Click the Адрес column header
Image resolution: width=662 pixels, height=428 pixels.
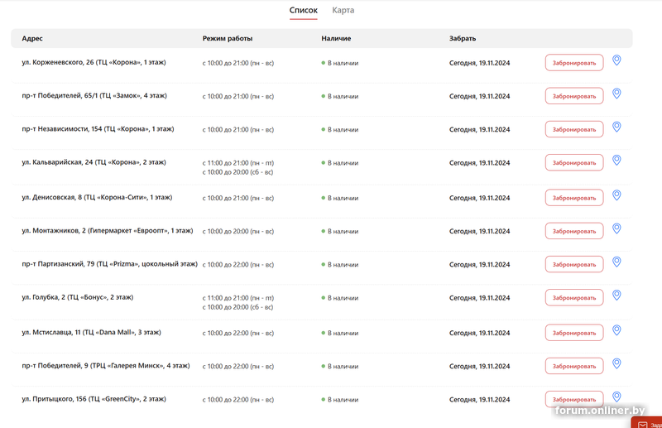click(32, 38)
